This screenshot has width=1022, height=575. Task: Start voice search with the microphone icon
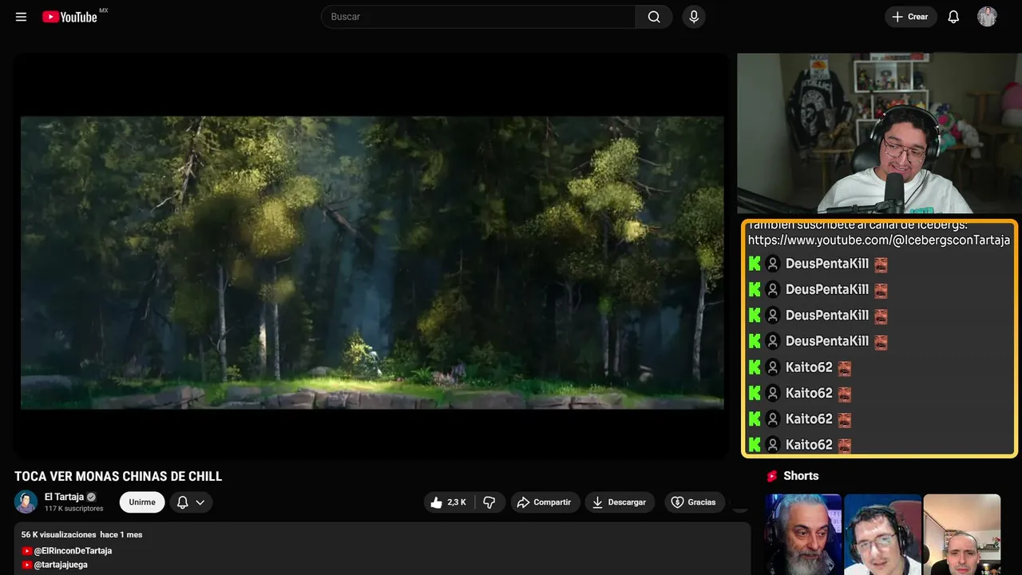[694, 17]
